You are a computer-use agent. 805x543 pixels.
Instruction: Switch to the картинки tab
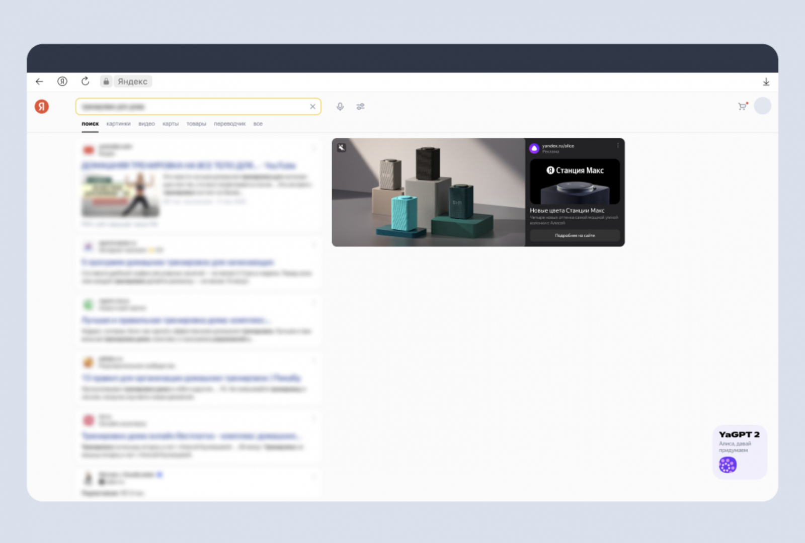click(118, 124)
